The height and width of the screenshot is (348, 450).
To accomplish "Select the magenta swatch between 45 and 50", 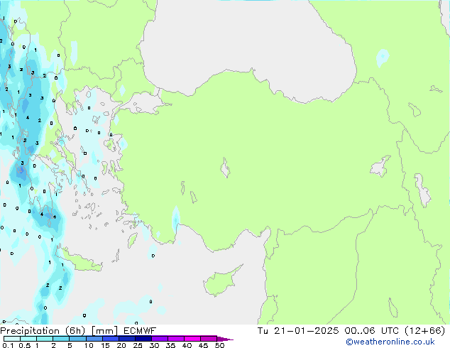I will click(x=210, y=339).
